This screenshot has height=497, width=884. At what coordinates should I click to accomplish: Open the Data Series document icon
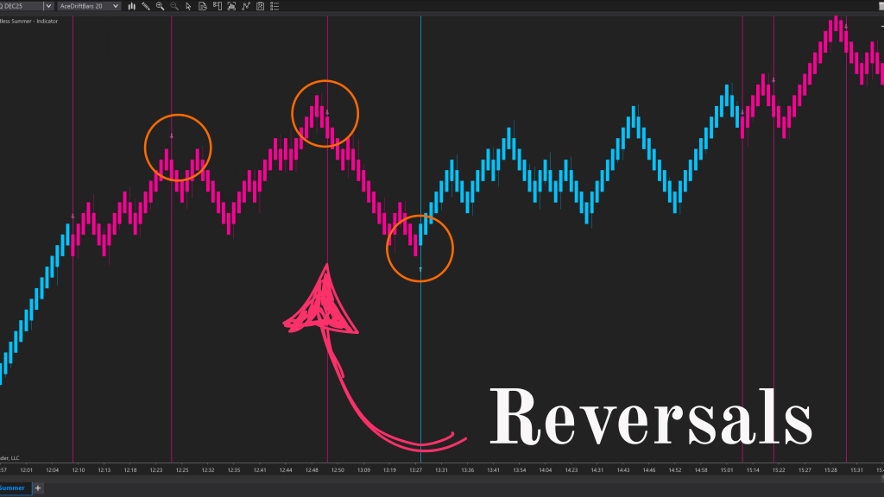coord(202,6)
